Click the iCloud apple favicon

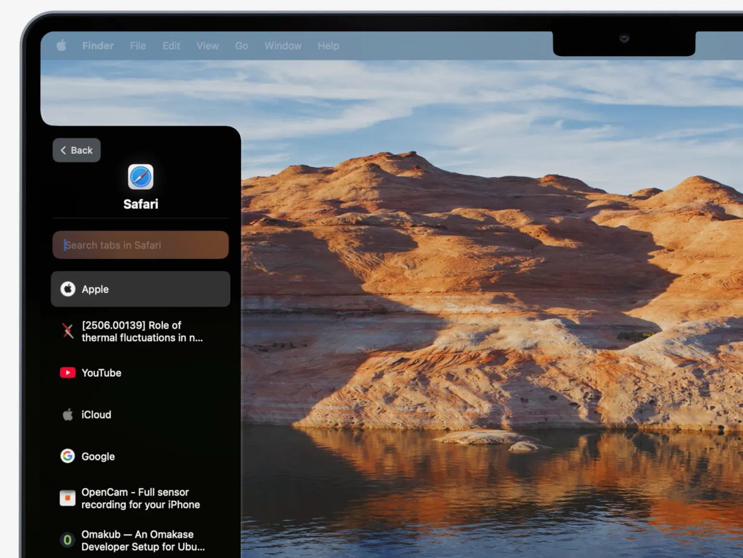(x=67, y=415)
